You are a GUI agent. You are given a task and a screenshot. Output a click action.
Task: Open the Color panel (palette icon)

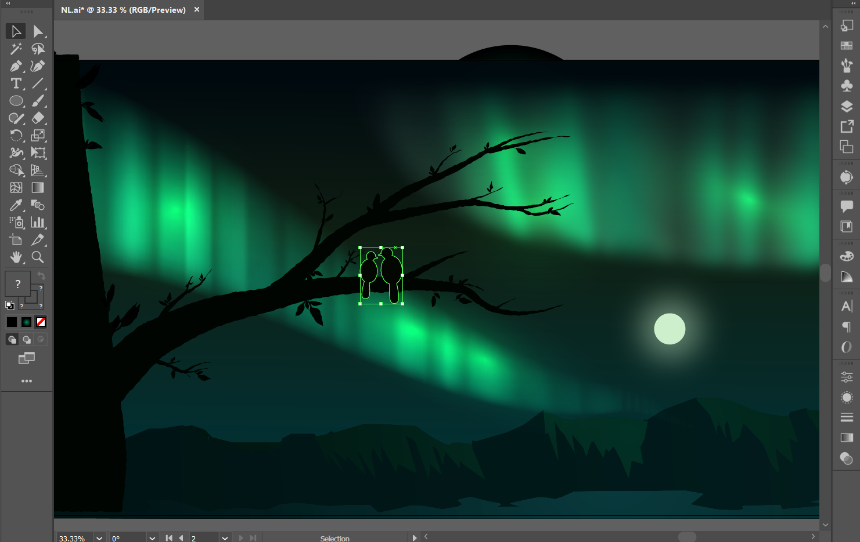click(847, 256)
